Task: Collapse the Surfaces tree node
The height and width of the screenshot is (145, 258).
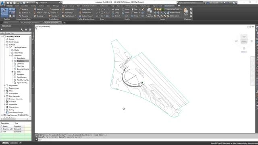Action: pyautogui.click(x=4, y=45)
